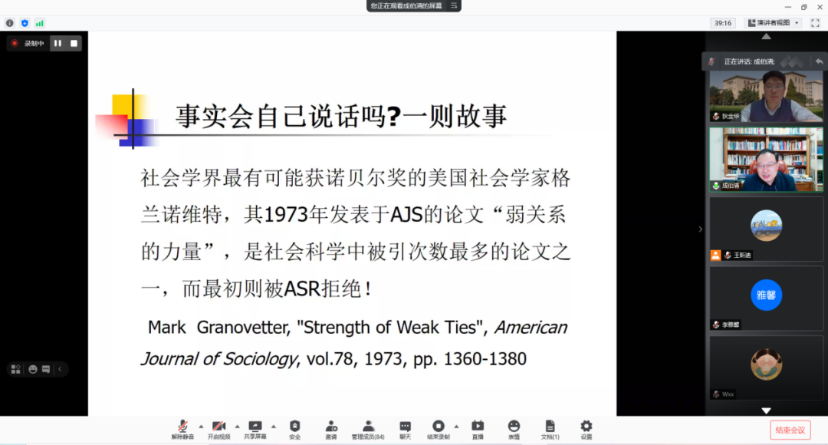This screenshot has width=828, height=445.
Task: Open the 聊天 chat panel
Action: tap(405, 429)
